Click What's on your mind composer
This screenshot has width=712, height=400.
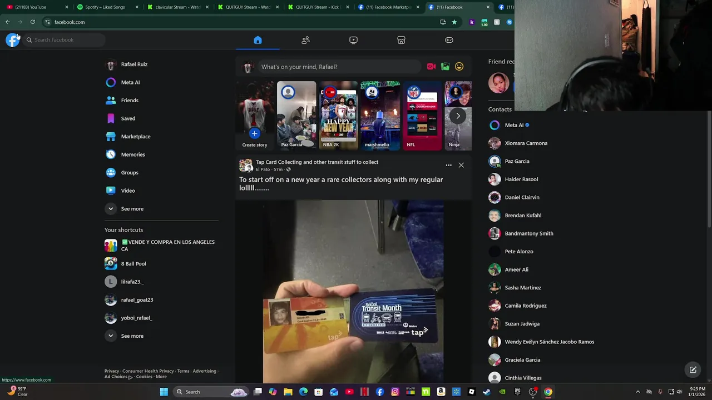[339, 67]
